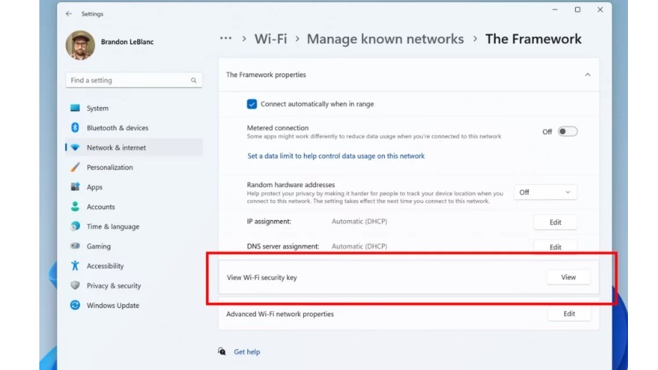Open Time & language globe icon
The image size is (658, 370).
tap(75, 226)
